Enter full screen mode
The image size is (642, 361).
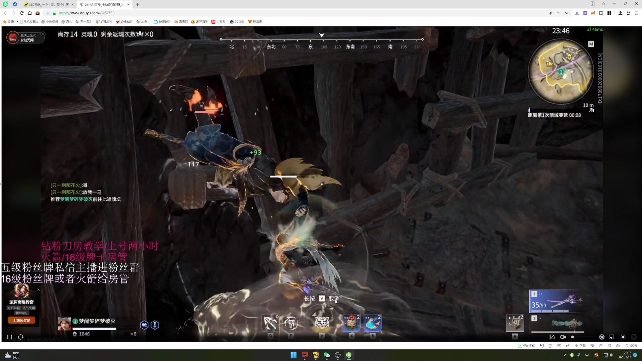(634, 337)
